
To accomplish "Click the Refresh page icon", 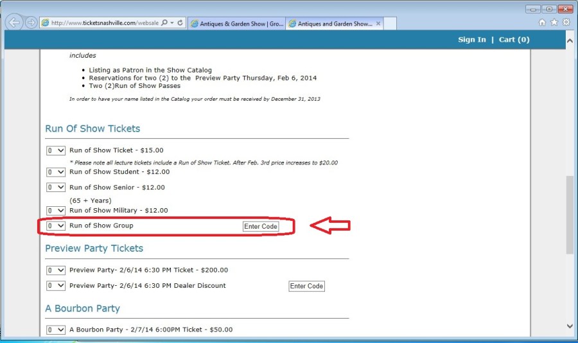I will click(180, 22).
